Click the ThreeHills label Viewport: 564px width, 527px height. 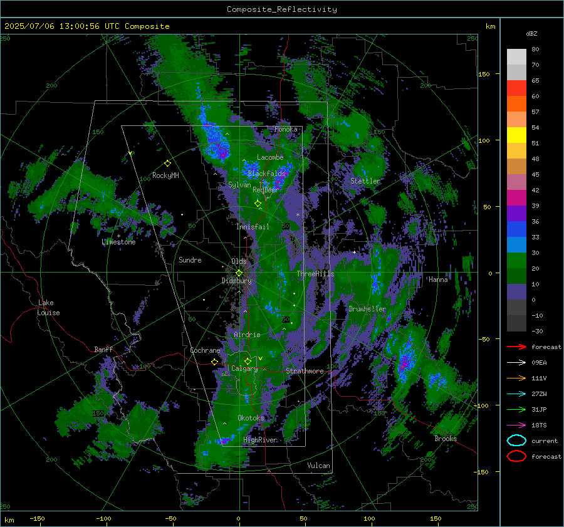click(x=315, y=274)
